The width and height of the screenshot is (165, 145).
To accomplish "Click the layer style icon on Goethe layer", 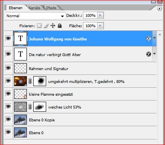I will [x=149, y=38].
